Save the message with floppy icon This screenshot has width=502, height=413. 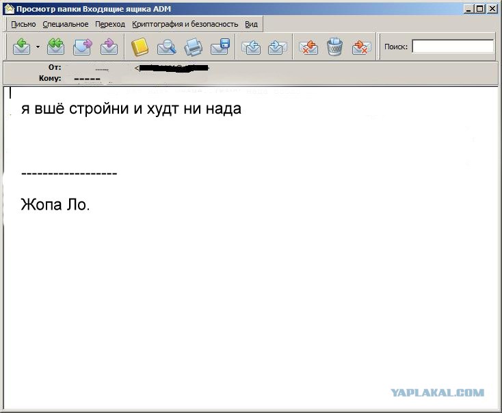point(220,47)
